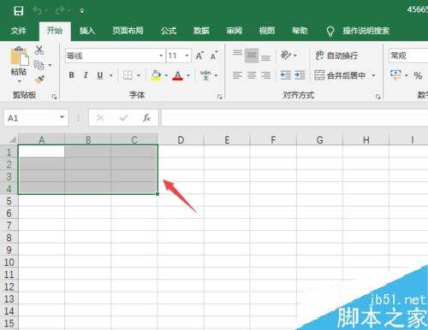Open the font size 11 dropdown
Viewport: 428px width, 330px height.
point(187,56)
